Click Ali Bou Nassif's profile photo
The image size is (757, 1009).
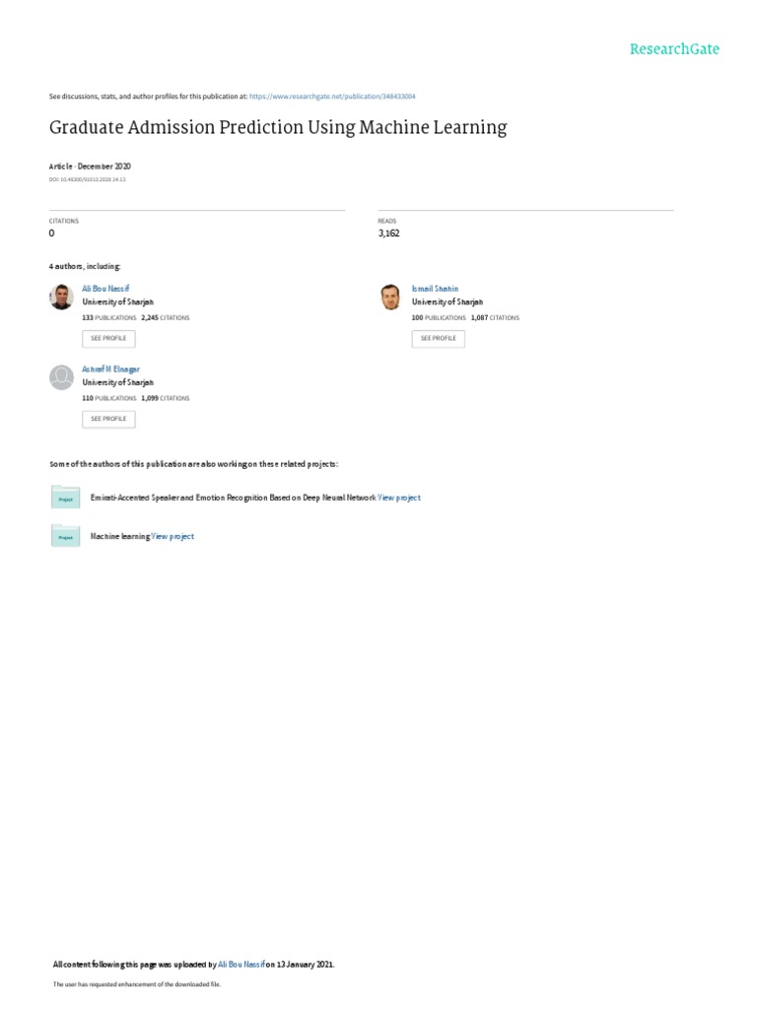pyautogui.click(x=61, y=297)
